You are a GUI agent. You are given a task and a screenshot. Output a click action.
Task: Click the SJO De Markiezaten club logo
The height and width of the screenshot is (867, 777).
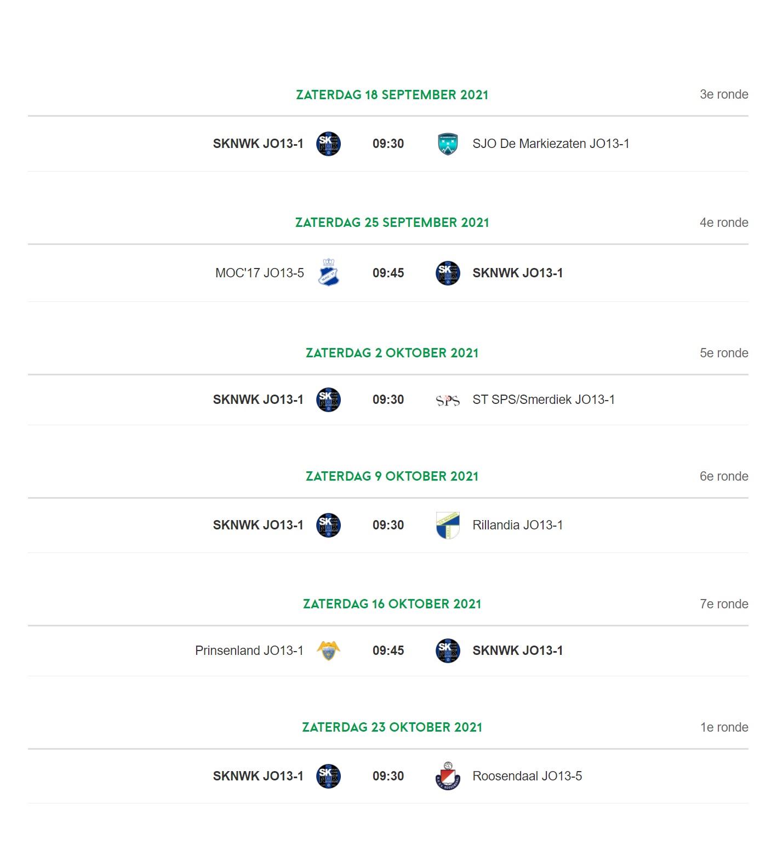click(448, 144)
